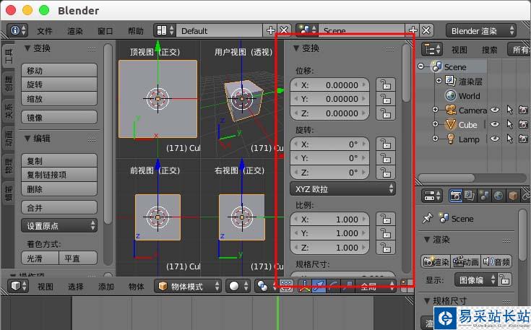The height and width of the screenshot is (330, 531).
Task: Open the 帮助 menu
Action: (x=136, y=31)
